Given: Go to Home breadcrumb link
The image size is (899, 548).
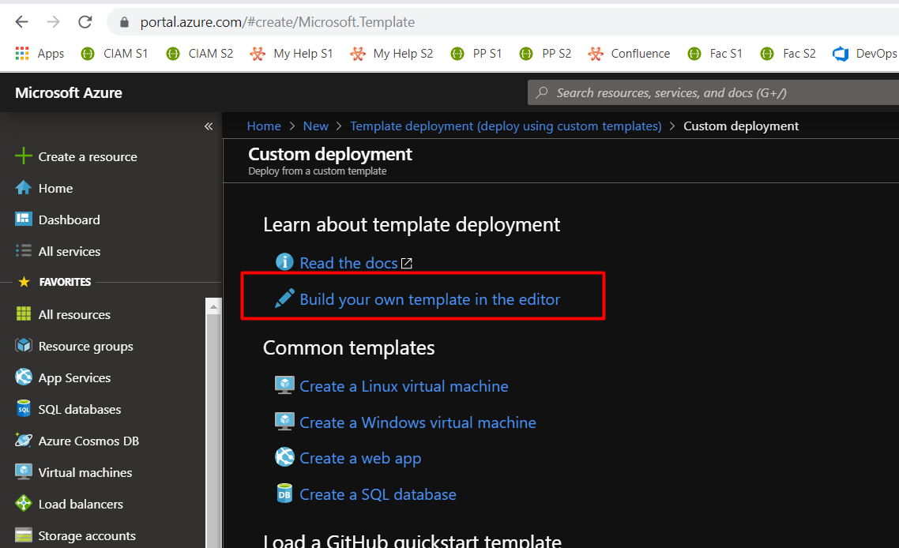Looking at the screenshot, I should (264, 126).
